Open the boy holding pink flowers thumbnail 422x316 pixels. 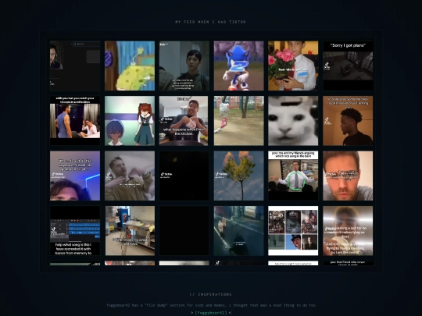(293, 66)
